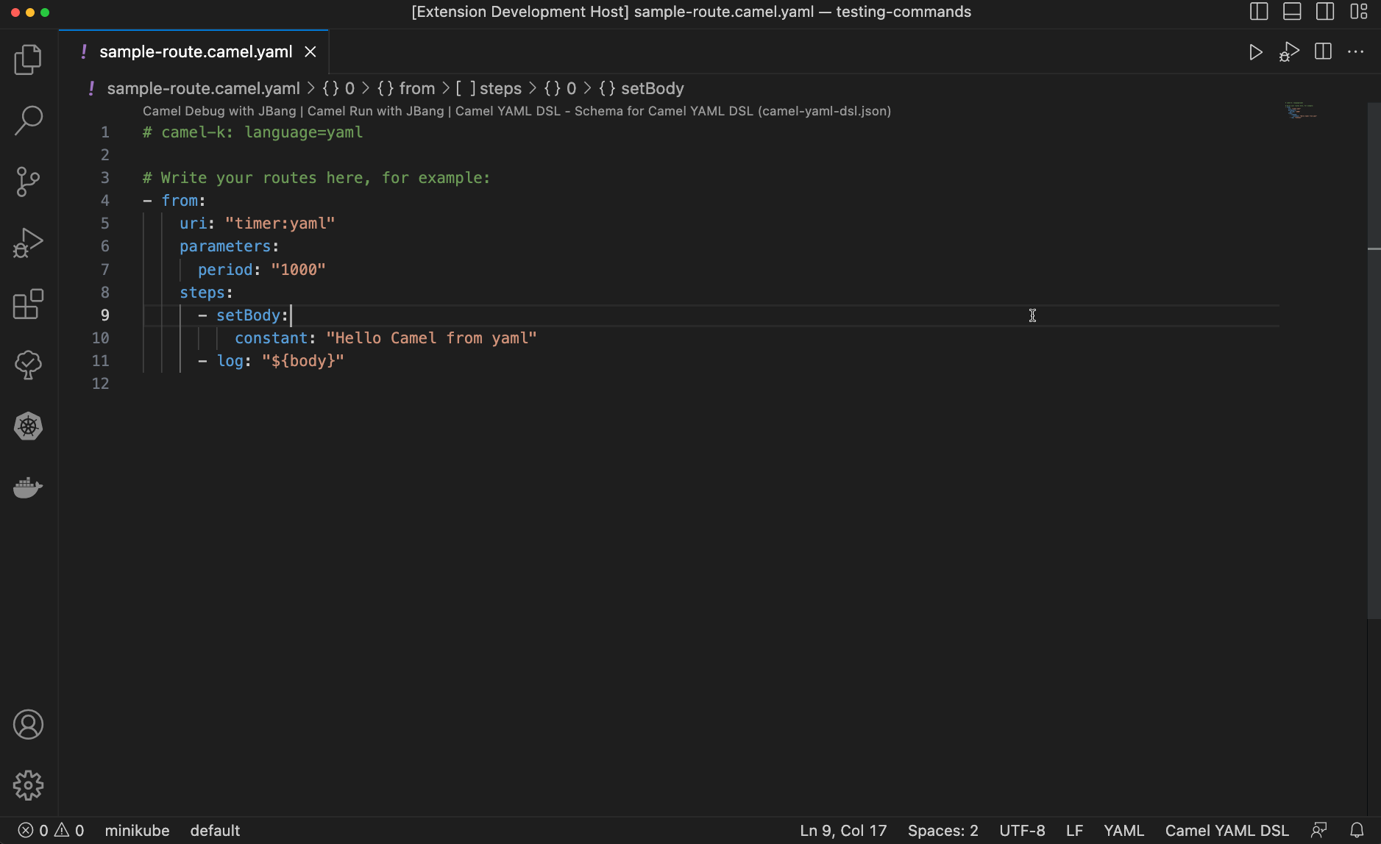Screen dimensions: 1381x844
Task: Run the Camel file with the Run button
Action: 1256,51
